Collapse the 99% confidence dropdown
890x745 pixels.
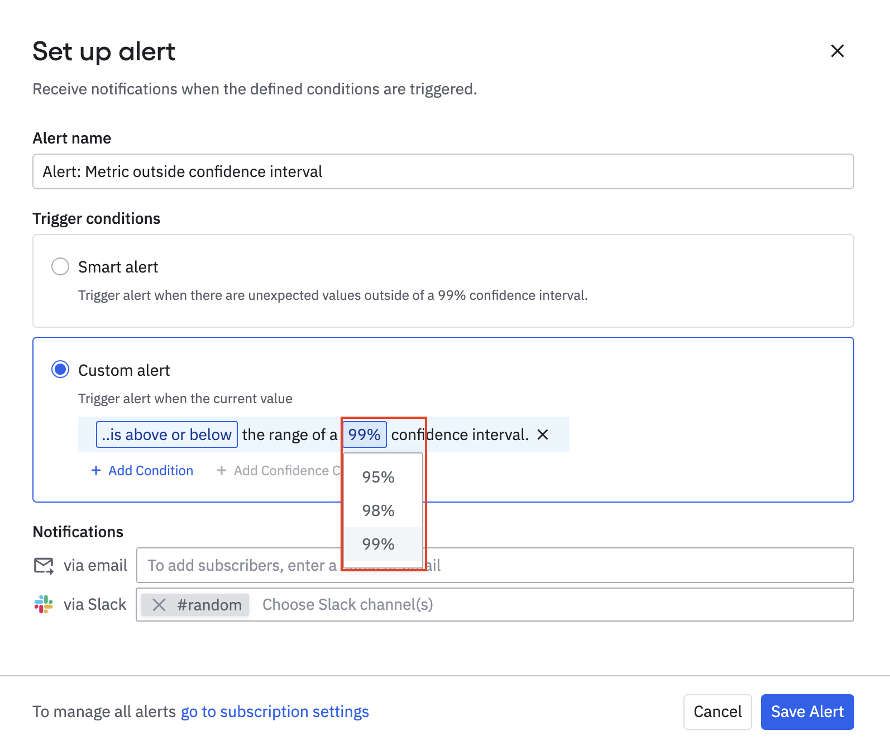(x=364, y=434)
